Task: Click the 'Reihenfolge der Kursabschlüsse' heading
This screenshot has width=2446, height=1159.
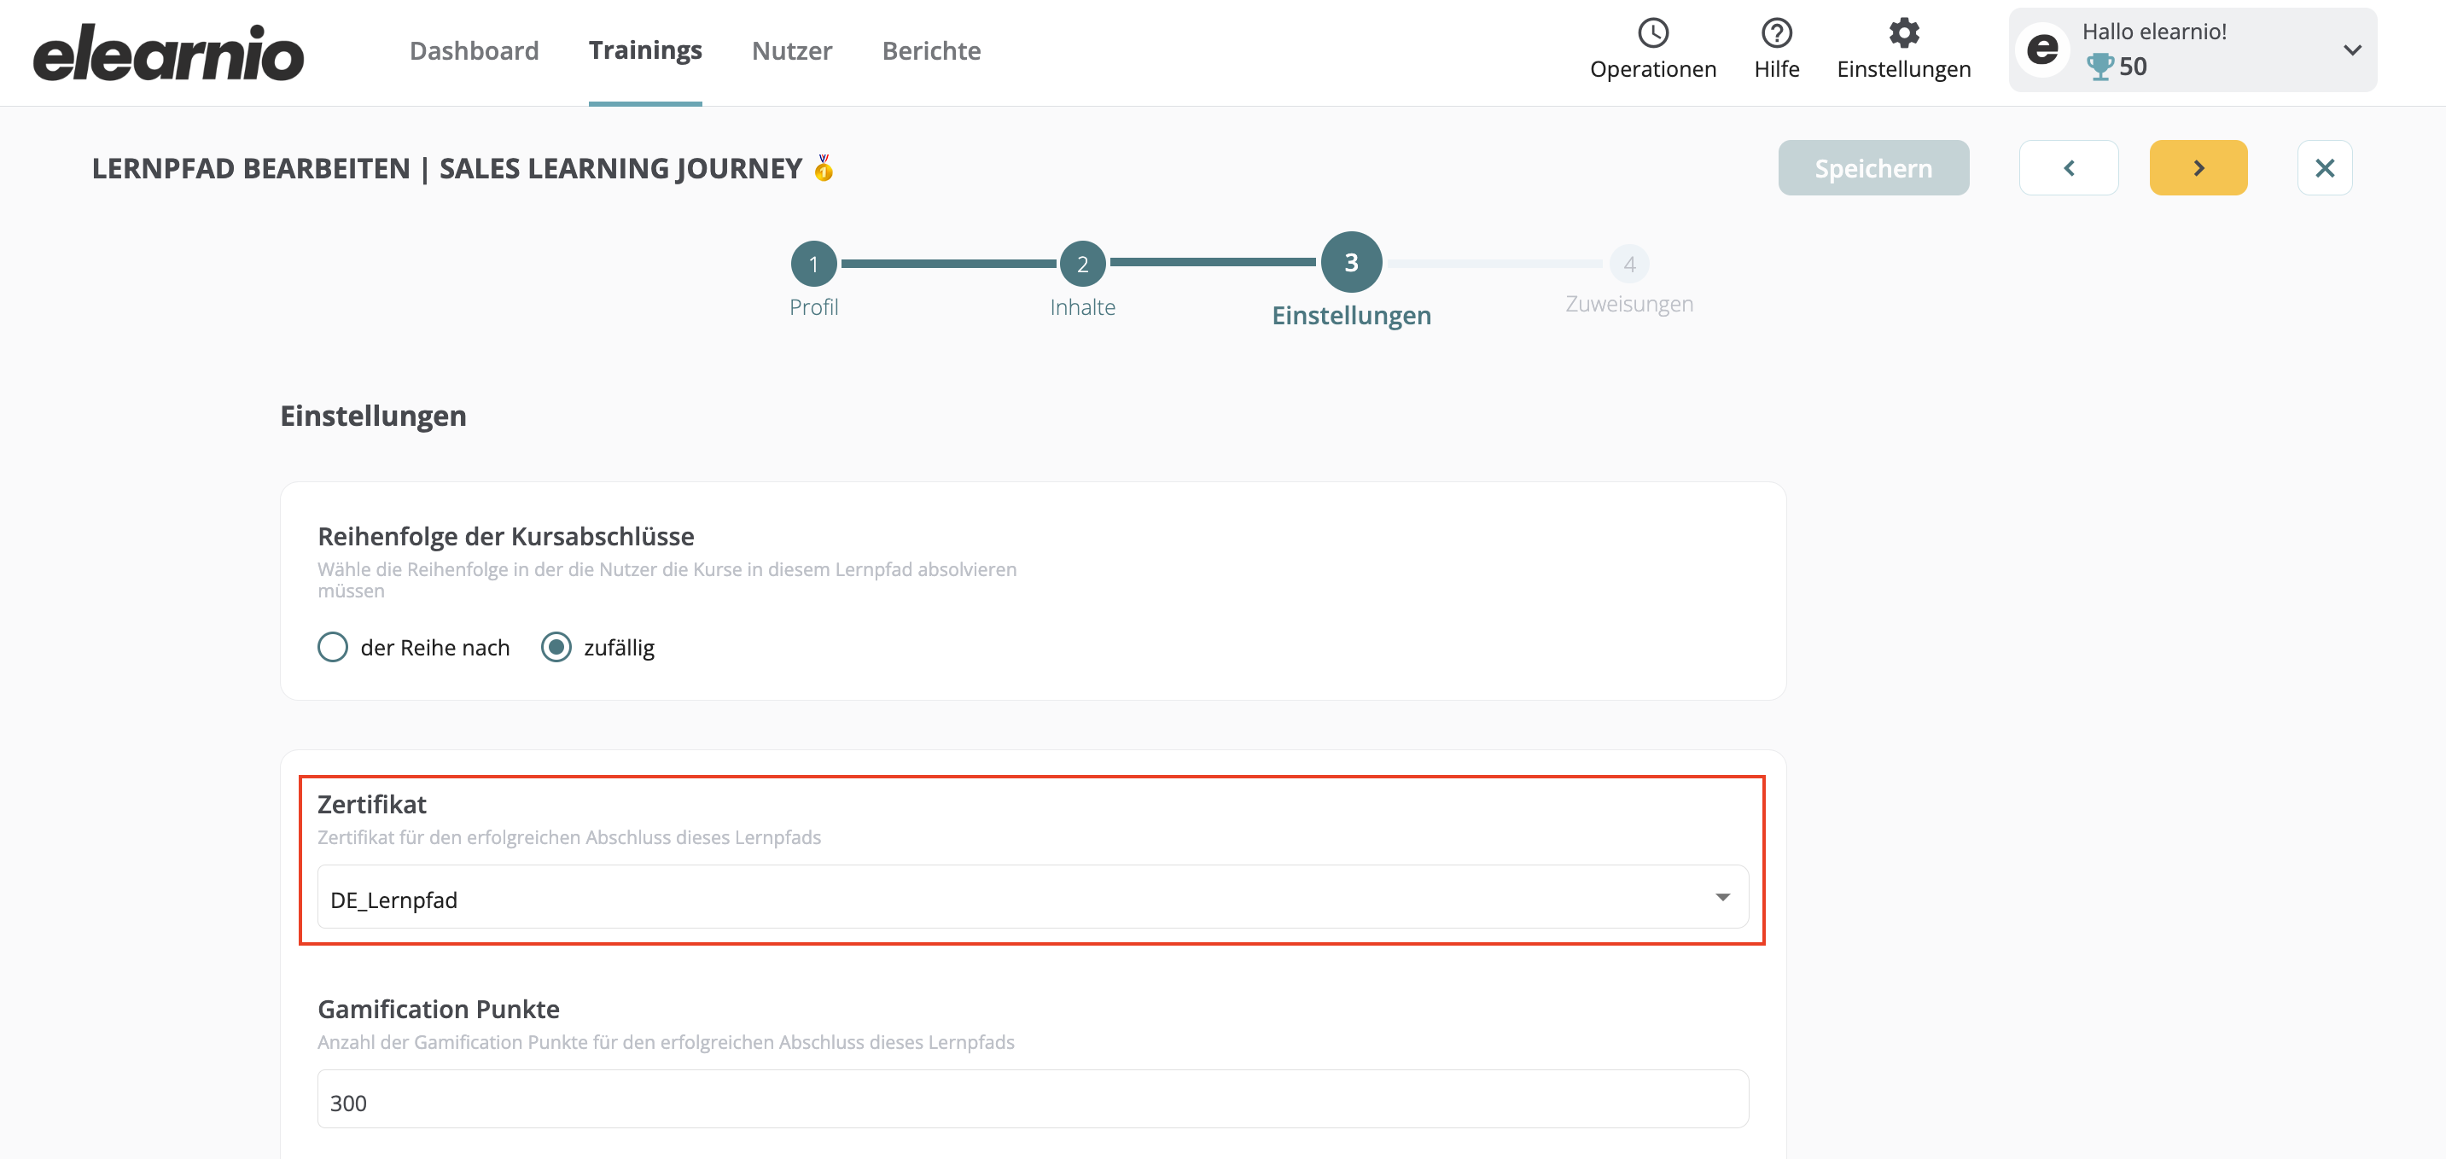Action: tap(505, 536)
